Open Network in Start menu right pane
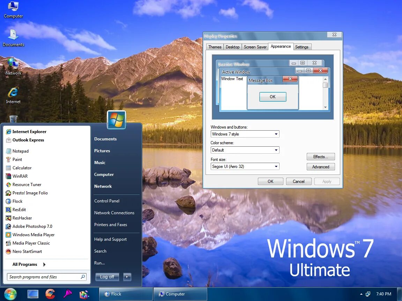The height and width of the screenshot is (301, 402). point(103,186)
